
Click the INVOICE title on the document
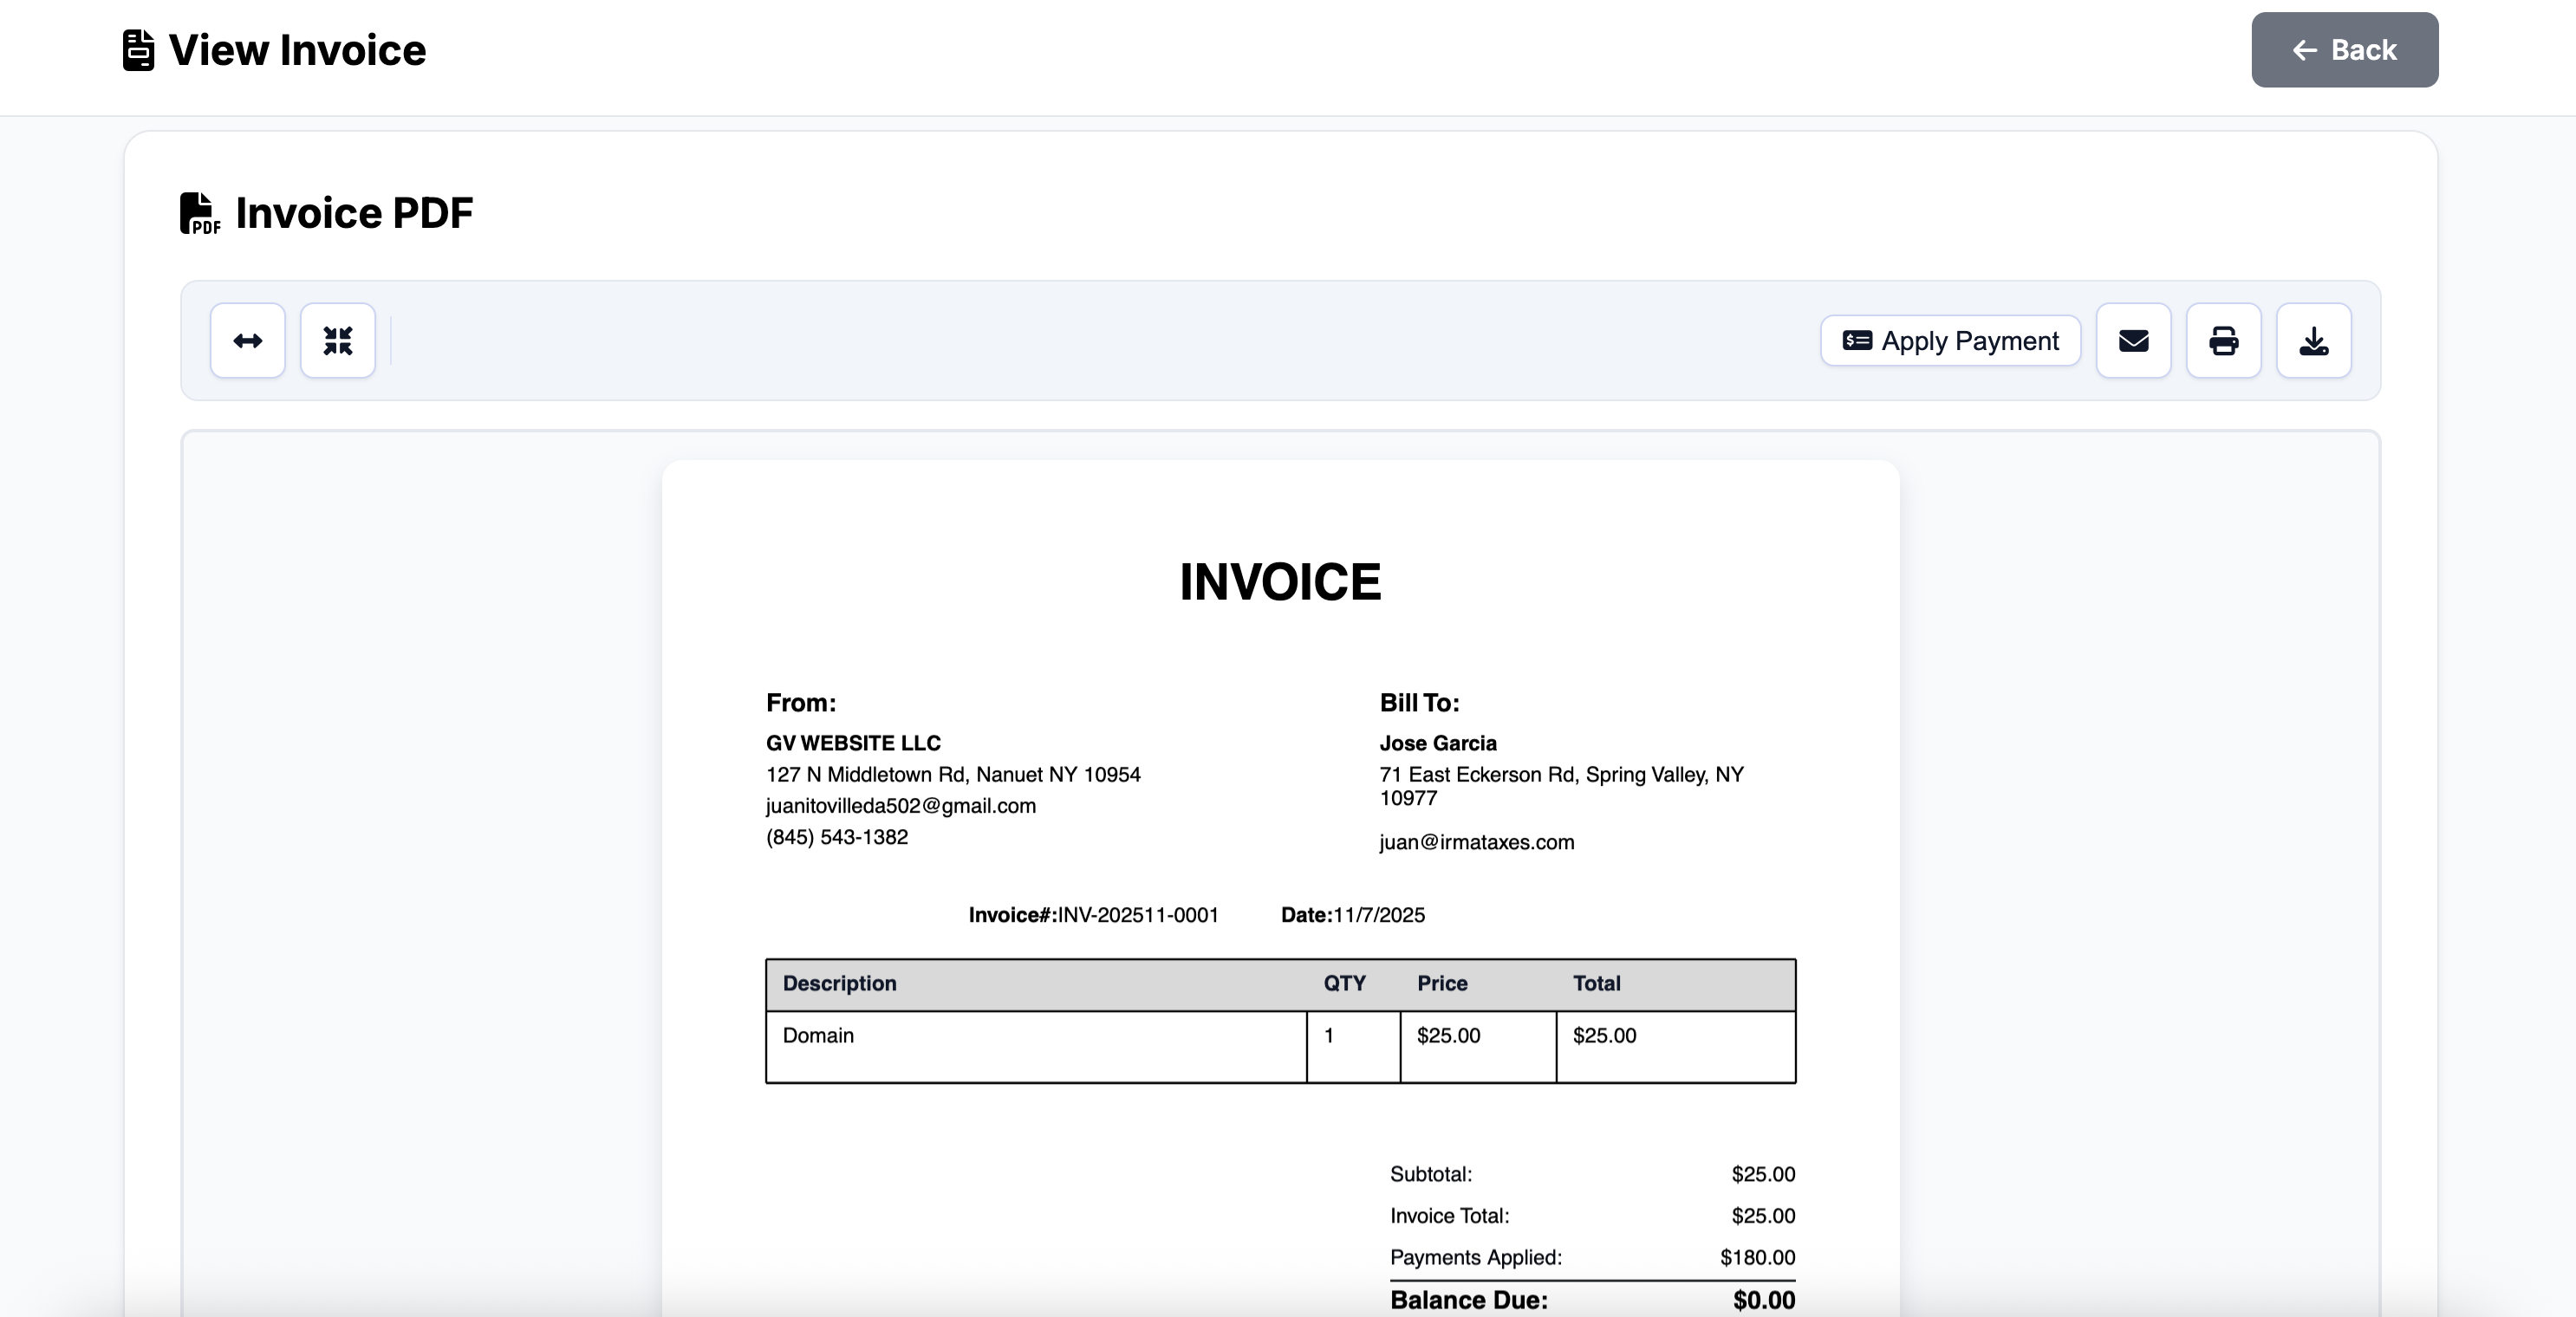pos(1280,581)
